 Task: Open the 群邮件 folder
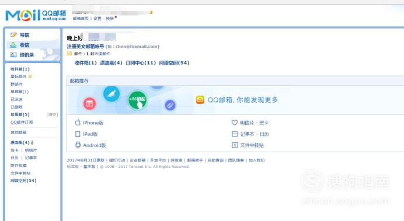click(x=16, y=84)
